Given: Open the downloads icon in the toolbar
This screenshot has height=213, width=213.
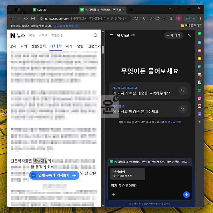Looking at the screenshot, I should [x=143, y=18].
